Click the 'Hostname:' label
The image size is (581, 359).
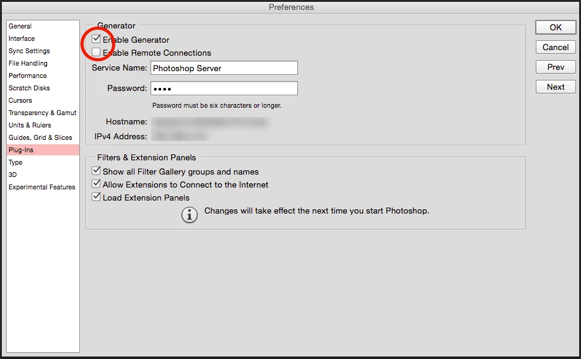[x=126, y=122]
